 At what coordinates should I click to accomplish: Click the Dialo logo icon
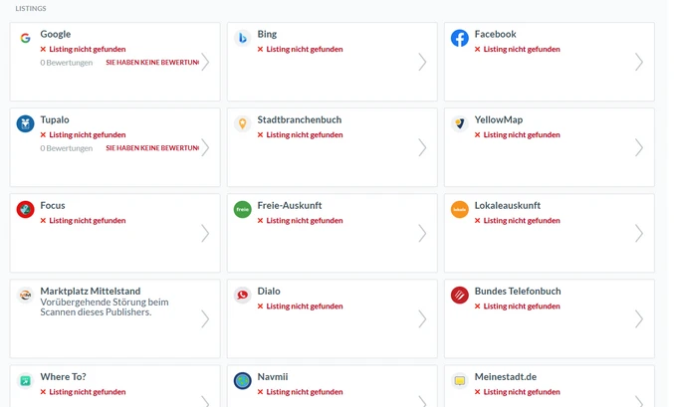[242, 296]
